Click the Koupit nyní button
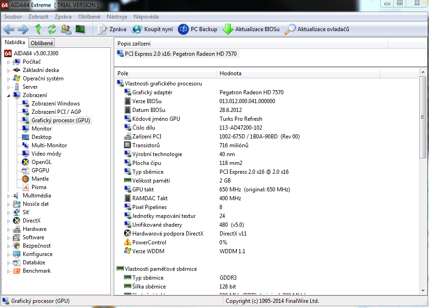This screenshot has width=429, height=308. (152, 29)
